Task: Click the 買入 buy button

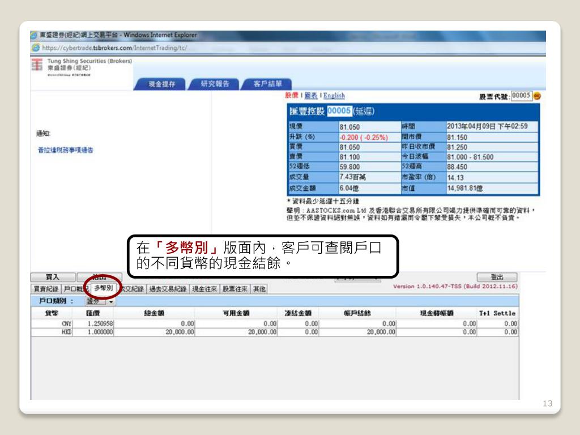Action: click(53, 277)
